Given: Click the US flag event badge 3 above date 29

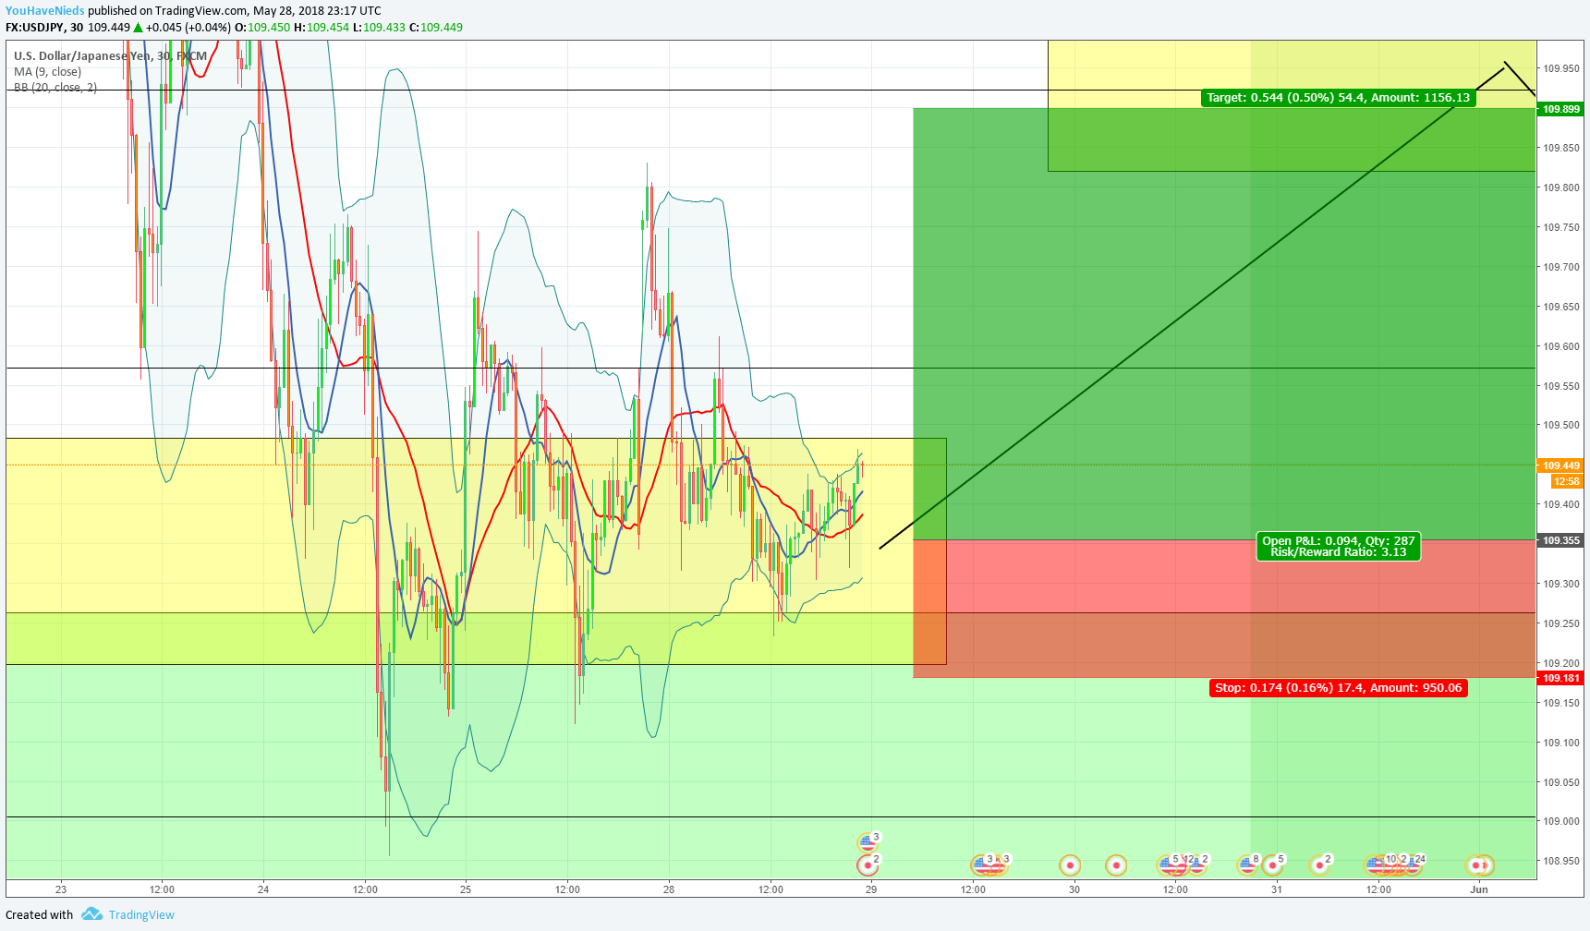Looking at the screenshot, I should point(868,841).
